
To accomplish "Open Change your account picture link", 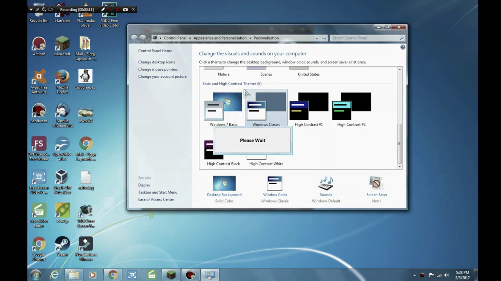I will (x=162, y=76).
